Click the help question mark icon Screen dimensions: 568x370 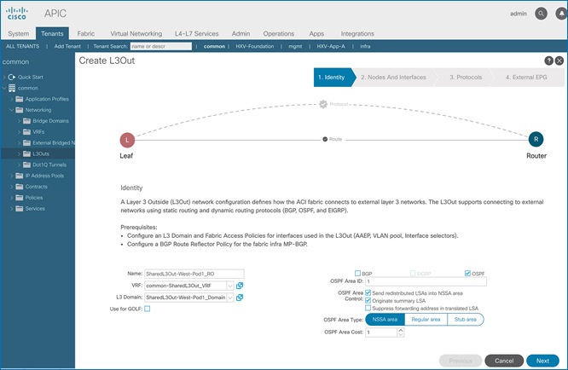click(548, 61)
